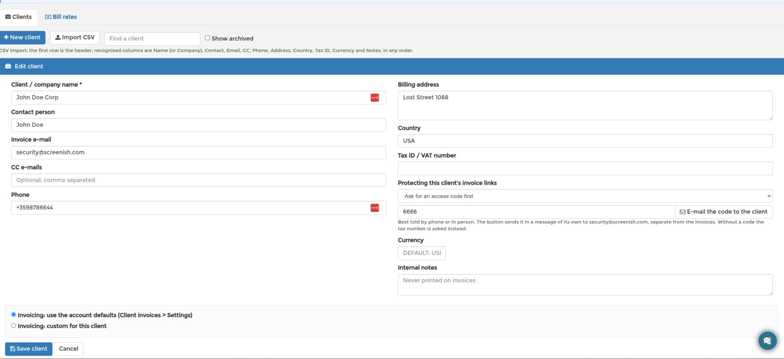
Task: Click the Invoice e-mail field
Action: pos(198,153)
